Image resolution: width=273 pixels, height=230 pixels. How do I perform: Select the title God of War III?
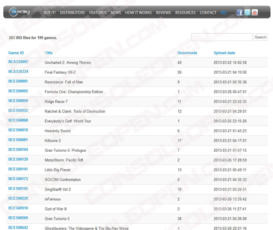tap(56, 209)
